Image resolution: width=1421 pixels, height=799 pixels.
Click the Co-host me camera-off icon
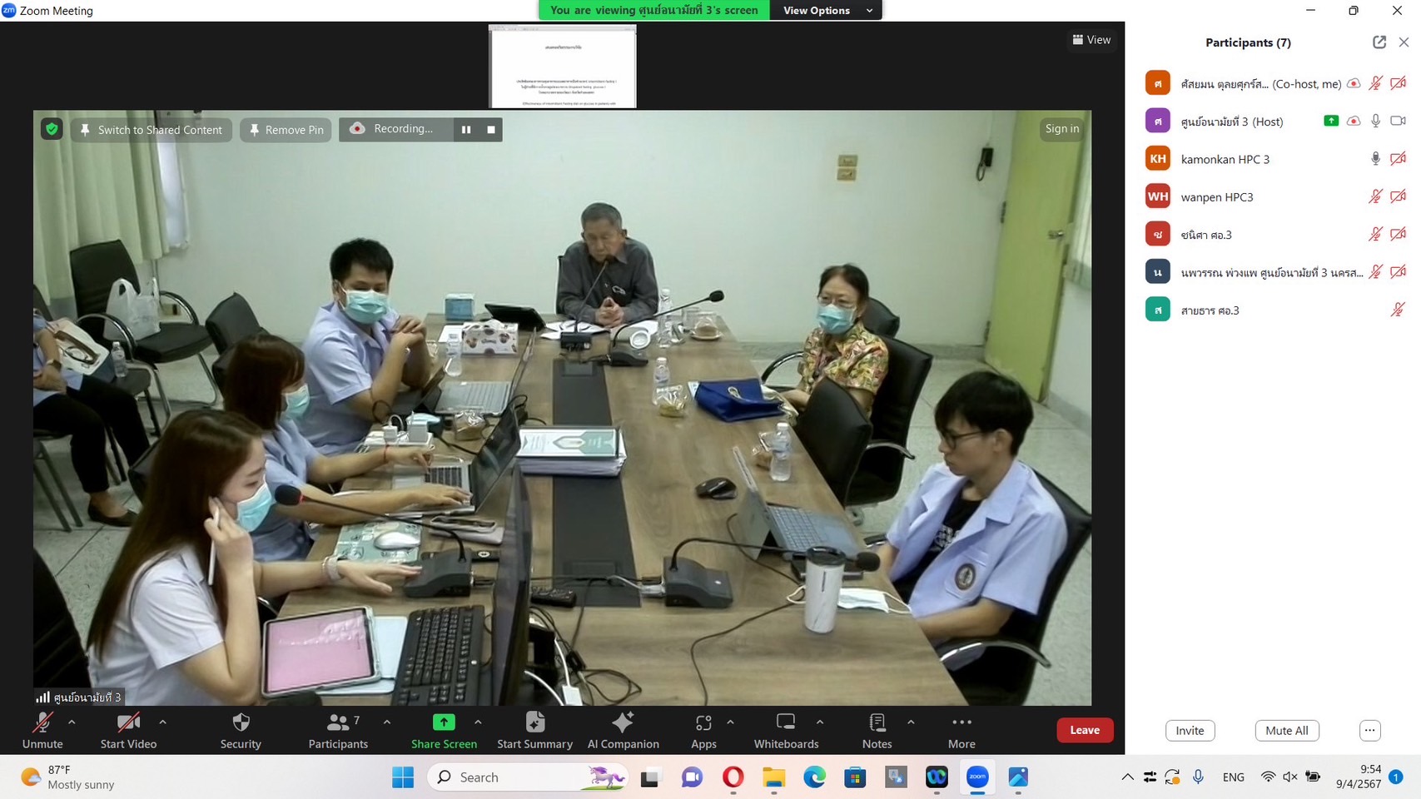click(1399, 83)
